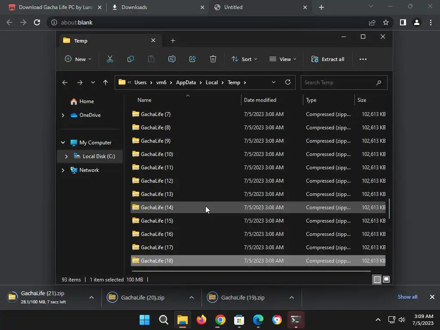Add a new File Explorer tab
440x330 pixels.
[x=173, y=41]
